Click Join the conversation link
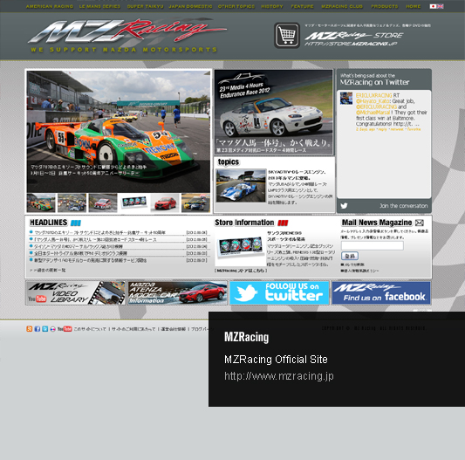This screenshot has width=465, height=460. pos(403,206)
